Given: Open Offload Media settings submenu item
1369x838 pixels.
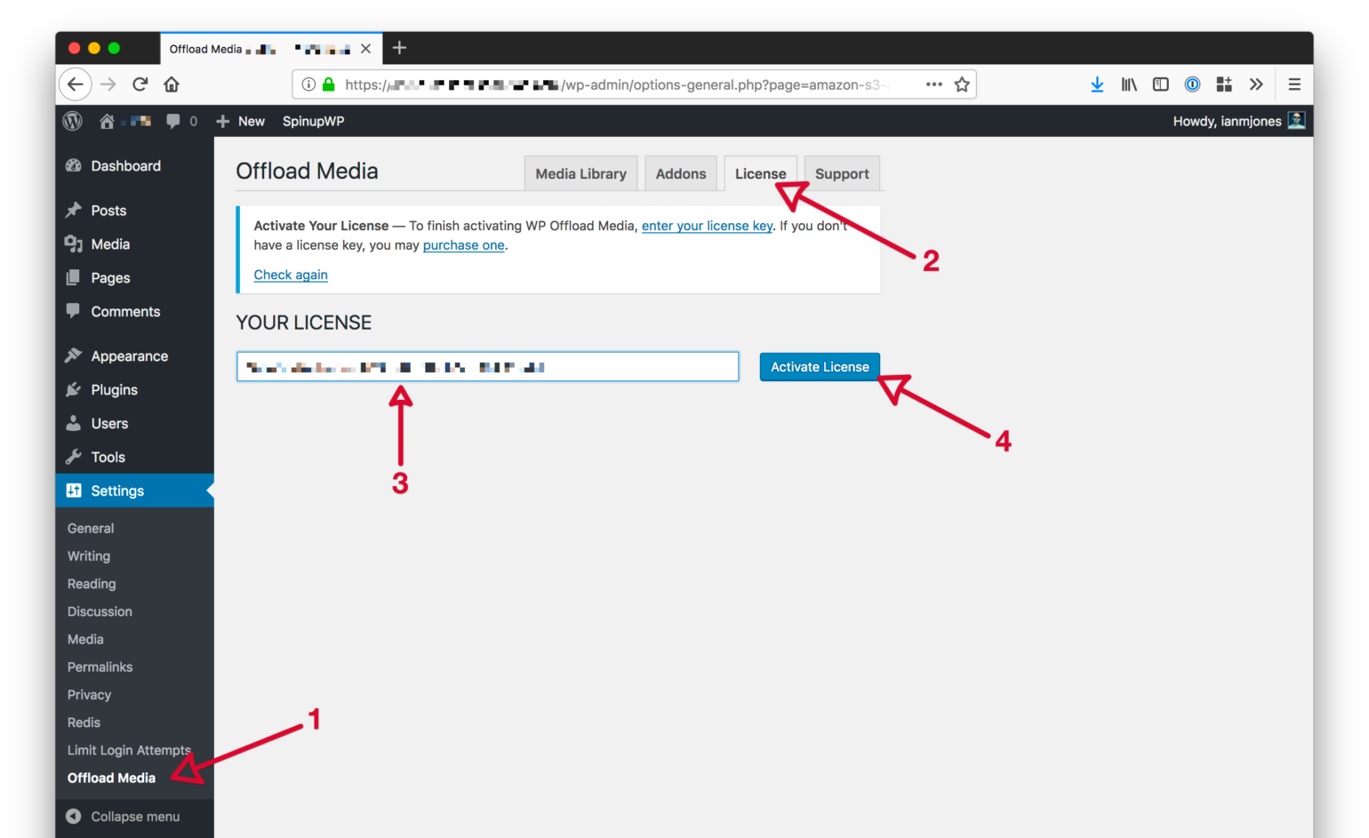Looking at the screenshot, I should coord(111,778).
